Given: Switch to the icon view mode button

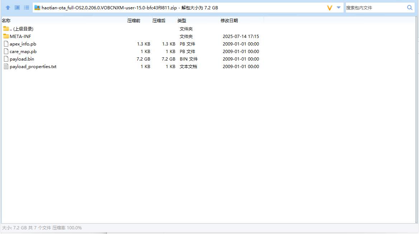Looking at the screenshot, I should pyautogui.click(x=17, y=8).
